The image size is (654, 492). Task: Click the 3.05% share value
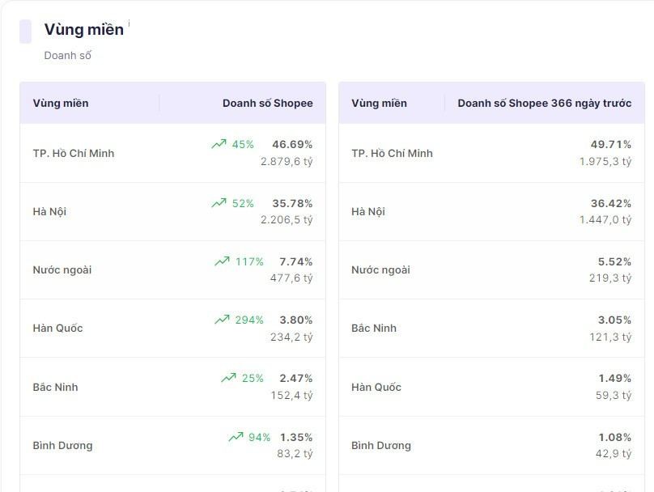(615, 320)
